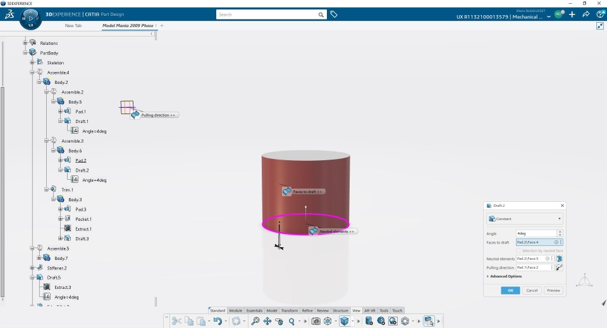
Task: Click Preview in the Draft.2 dialog
Action: click(554, 291)
